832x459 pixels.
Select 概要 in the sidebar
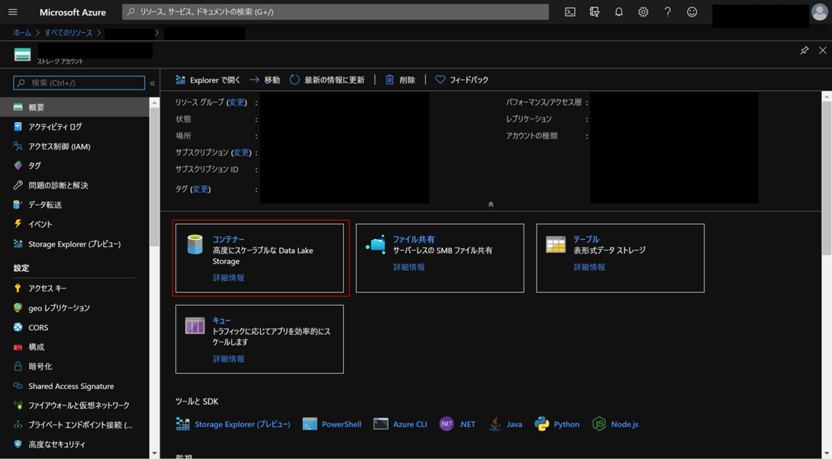point(75,107)
